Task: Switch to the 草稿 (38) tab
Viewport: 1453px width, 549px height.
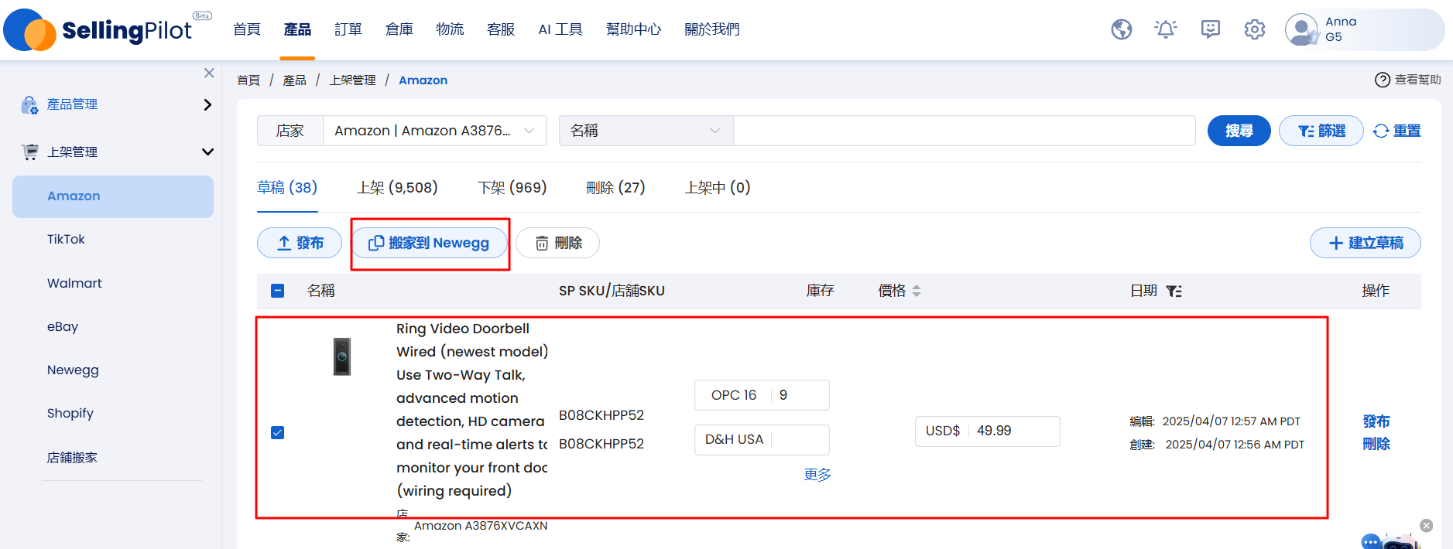Action: tap(287, 188)
